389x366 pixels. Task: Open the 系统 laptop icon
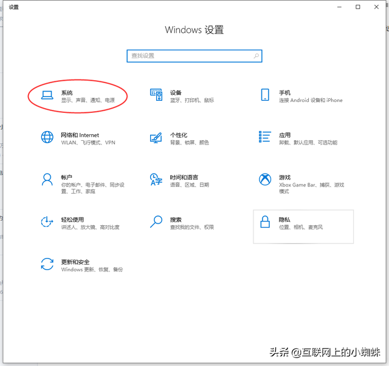[47, 95]
